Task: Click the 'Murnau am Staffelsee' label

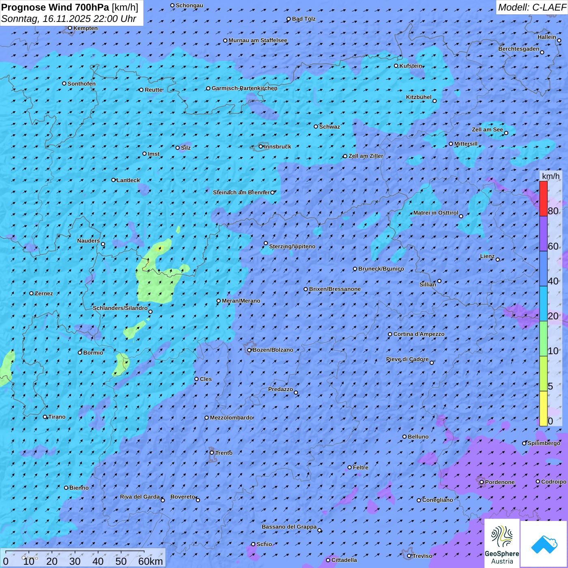Action: click(x=258, y=41)
